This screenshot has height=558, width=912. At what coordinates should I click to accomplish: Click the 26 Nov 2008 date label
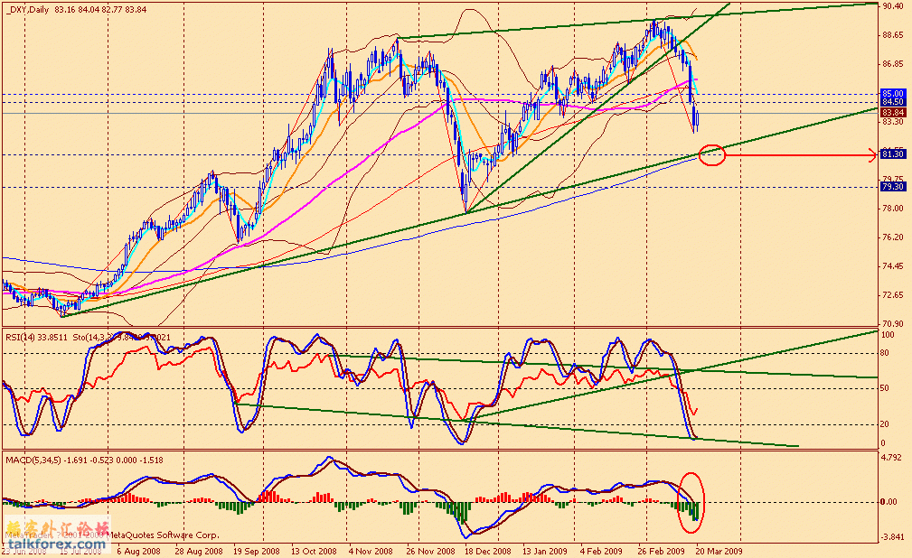point(430,551)
